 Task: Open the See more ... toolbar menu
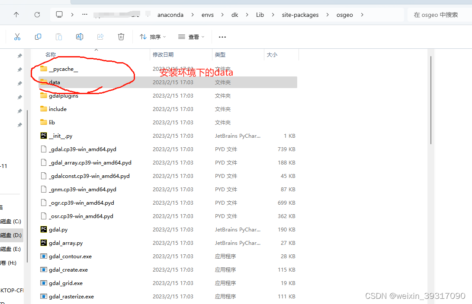222,37
